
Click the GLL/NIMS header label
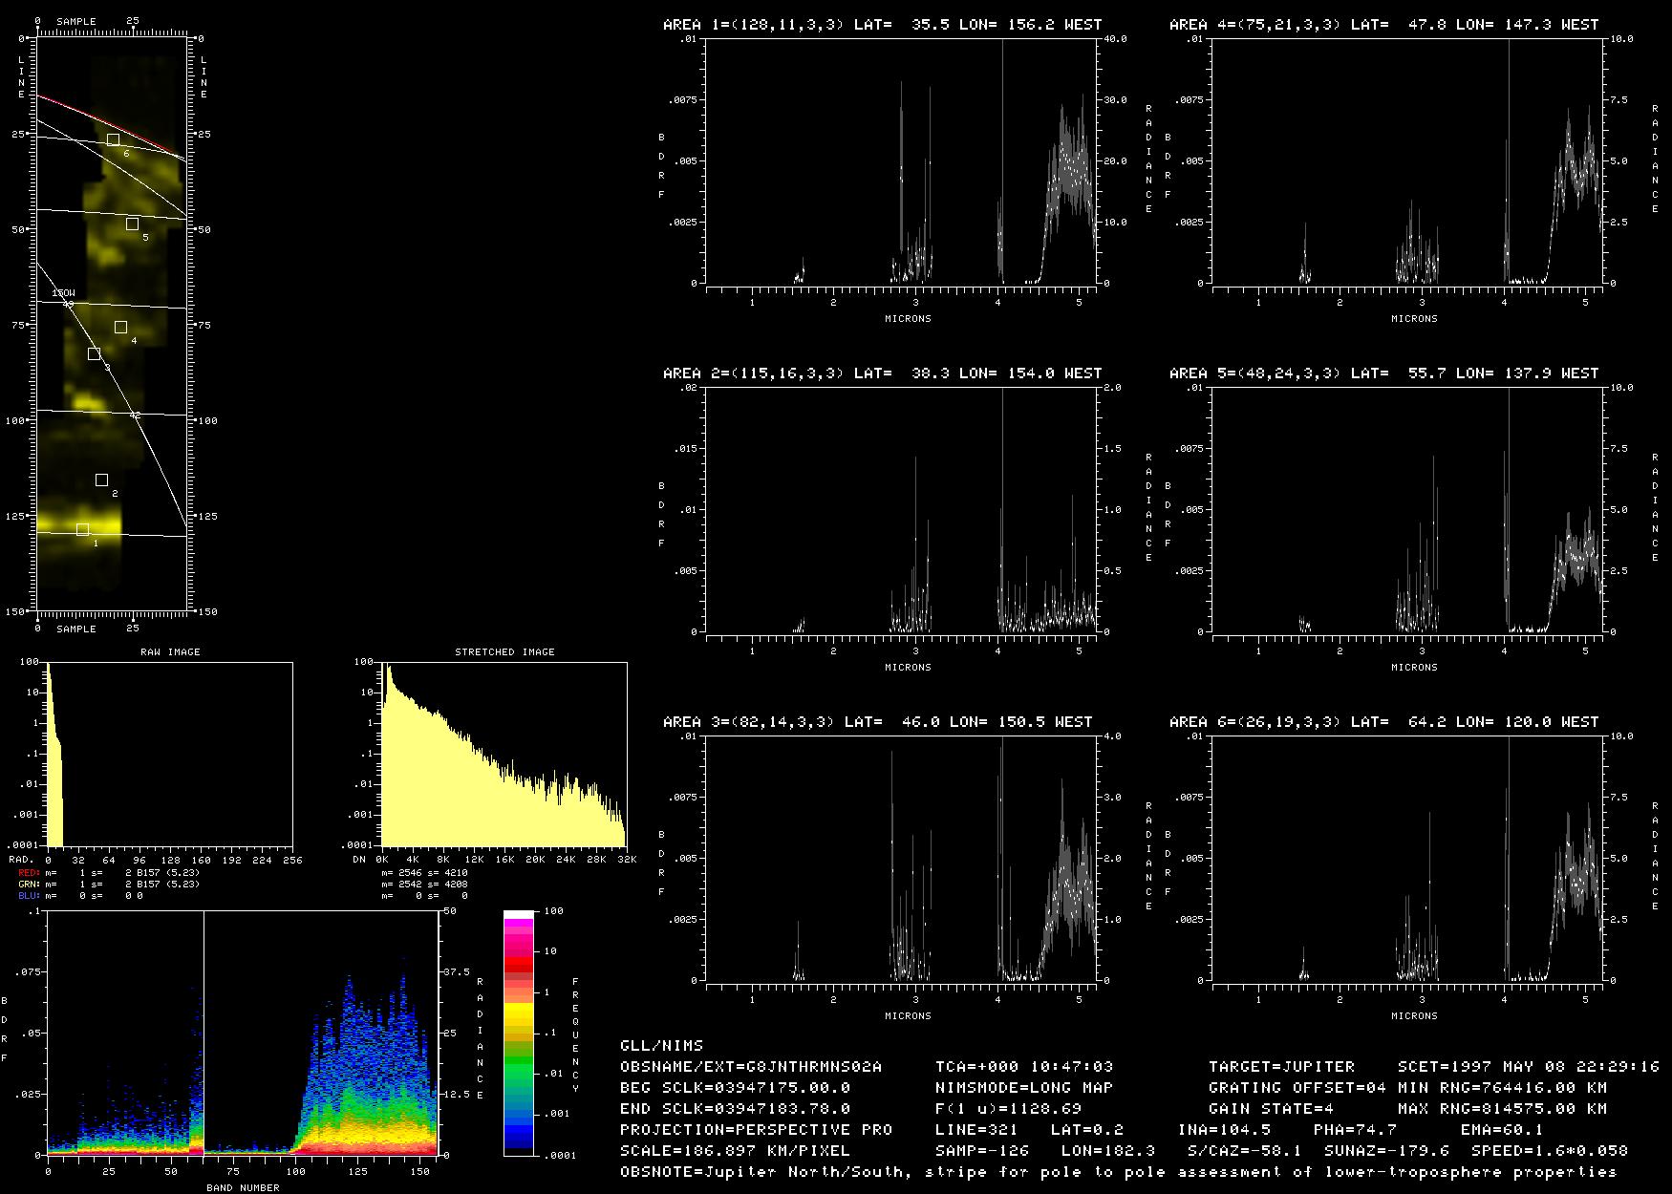pos(661,1046)
